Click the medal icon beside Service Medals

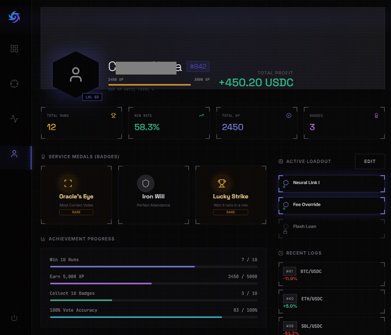pyautogui.click(x=43, y=157)
